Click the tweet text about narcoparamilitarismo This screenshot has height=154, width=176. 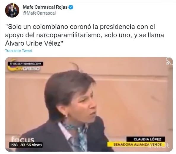click(x=84, y=35)
